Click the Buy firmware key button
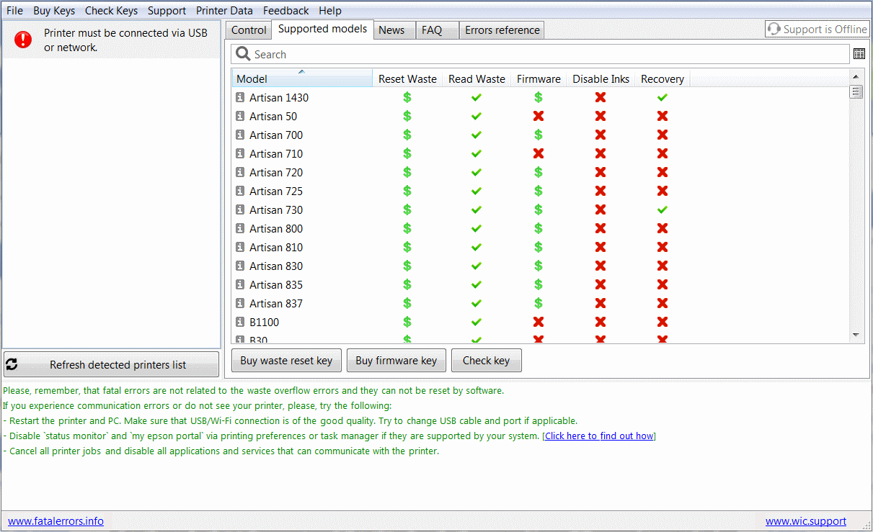The height and width of the screenshot is (532, 873). [x=396, y=361]
